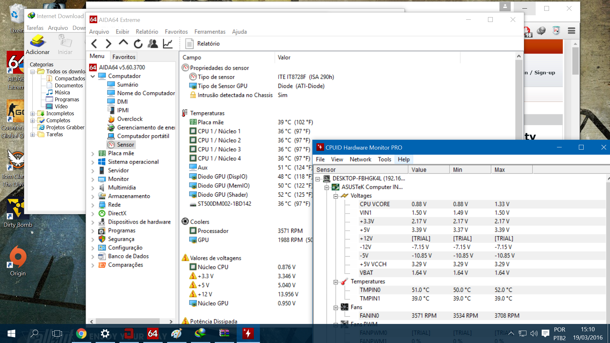
Task: Open WinRAR taskbar icon
Action: click(x=224, y=333)
